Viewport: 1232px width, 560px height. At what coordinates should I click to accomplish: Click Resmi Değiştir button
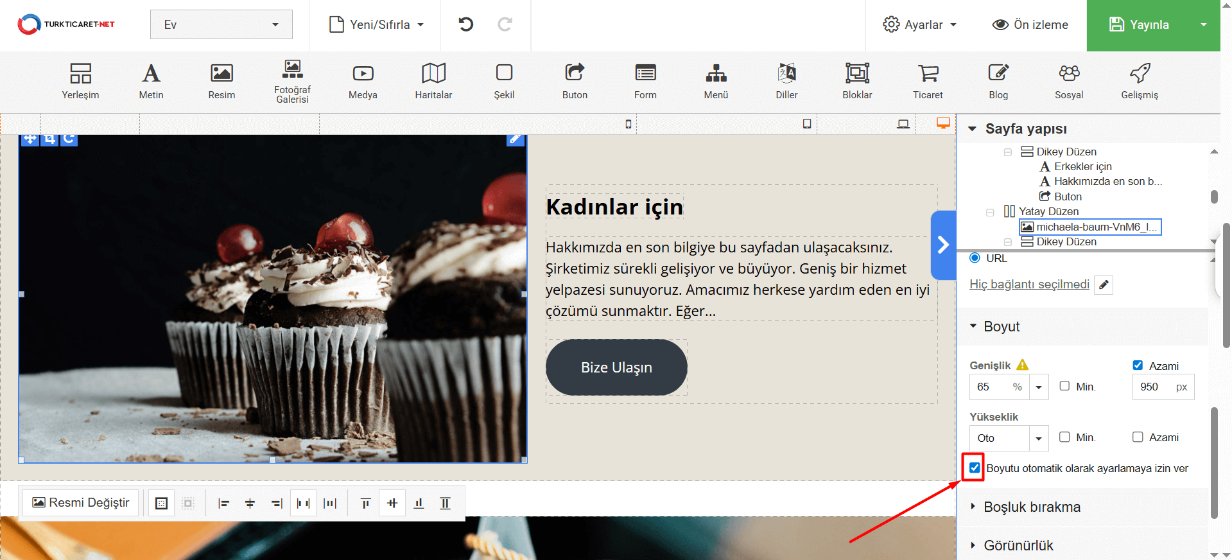[81, 503]
